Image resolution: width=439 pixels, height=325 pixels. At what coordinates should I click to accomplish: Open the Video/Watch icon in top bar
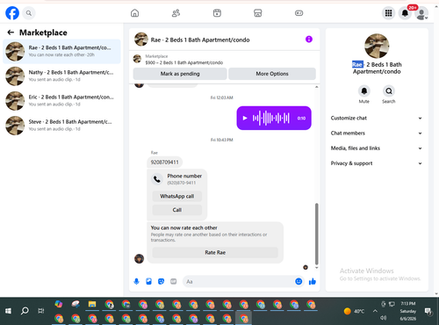coord(217,13)
